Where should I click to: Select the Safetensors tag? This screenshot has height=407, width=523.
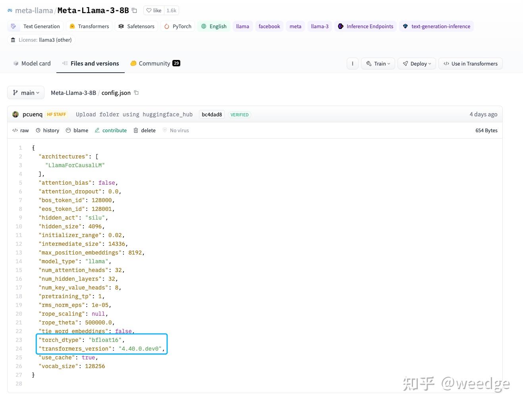(x=136, y=26)
